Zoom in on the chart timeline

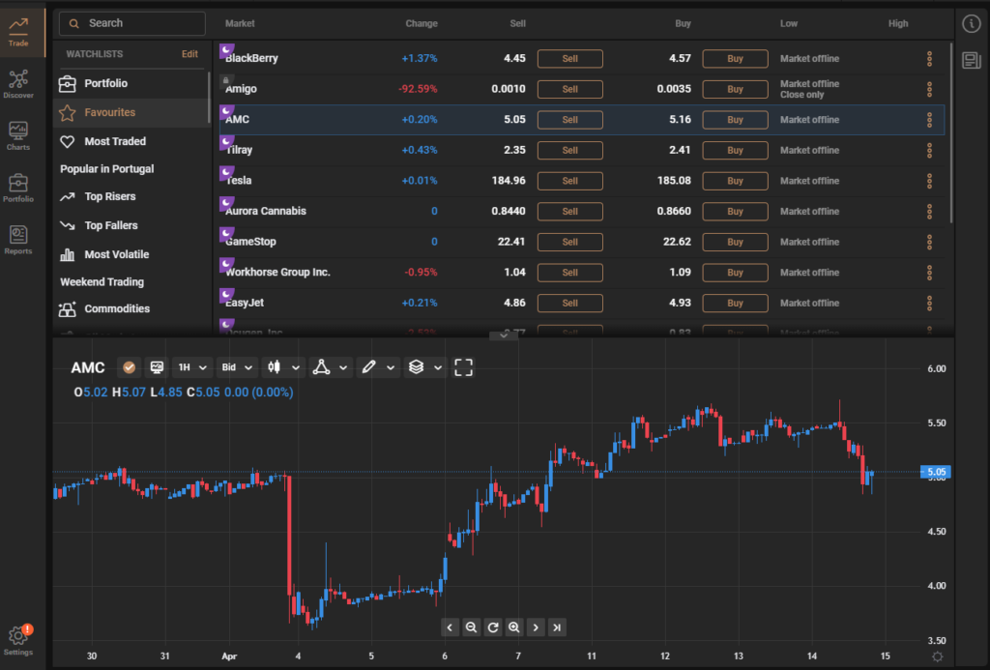[x=513, y=626]
